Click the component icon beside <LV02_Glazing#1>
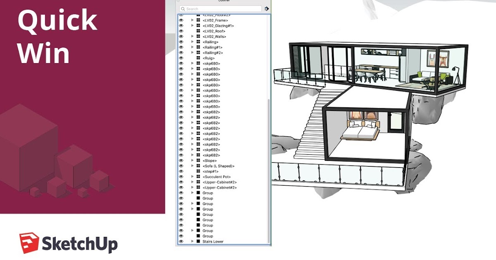Image resolution: width=496 pixels, height=260 pixels. (x=199, y=25)
